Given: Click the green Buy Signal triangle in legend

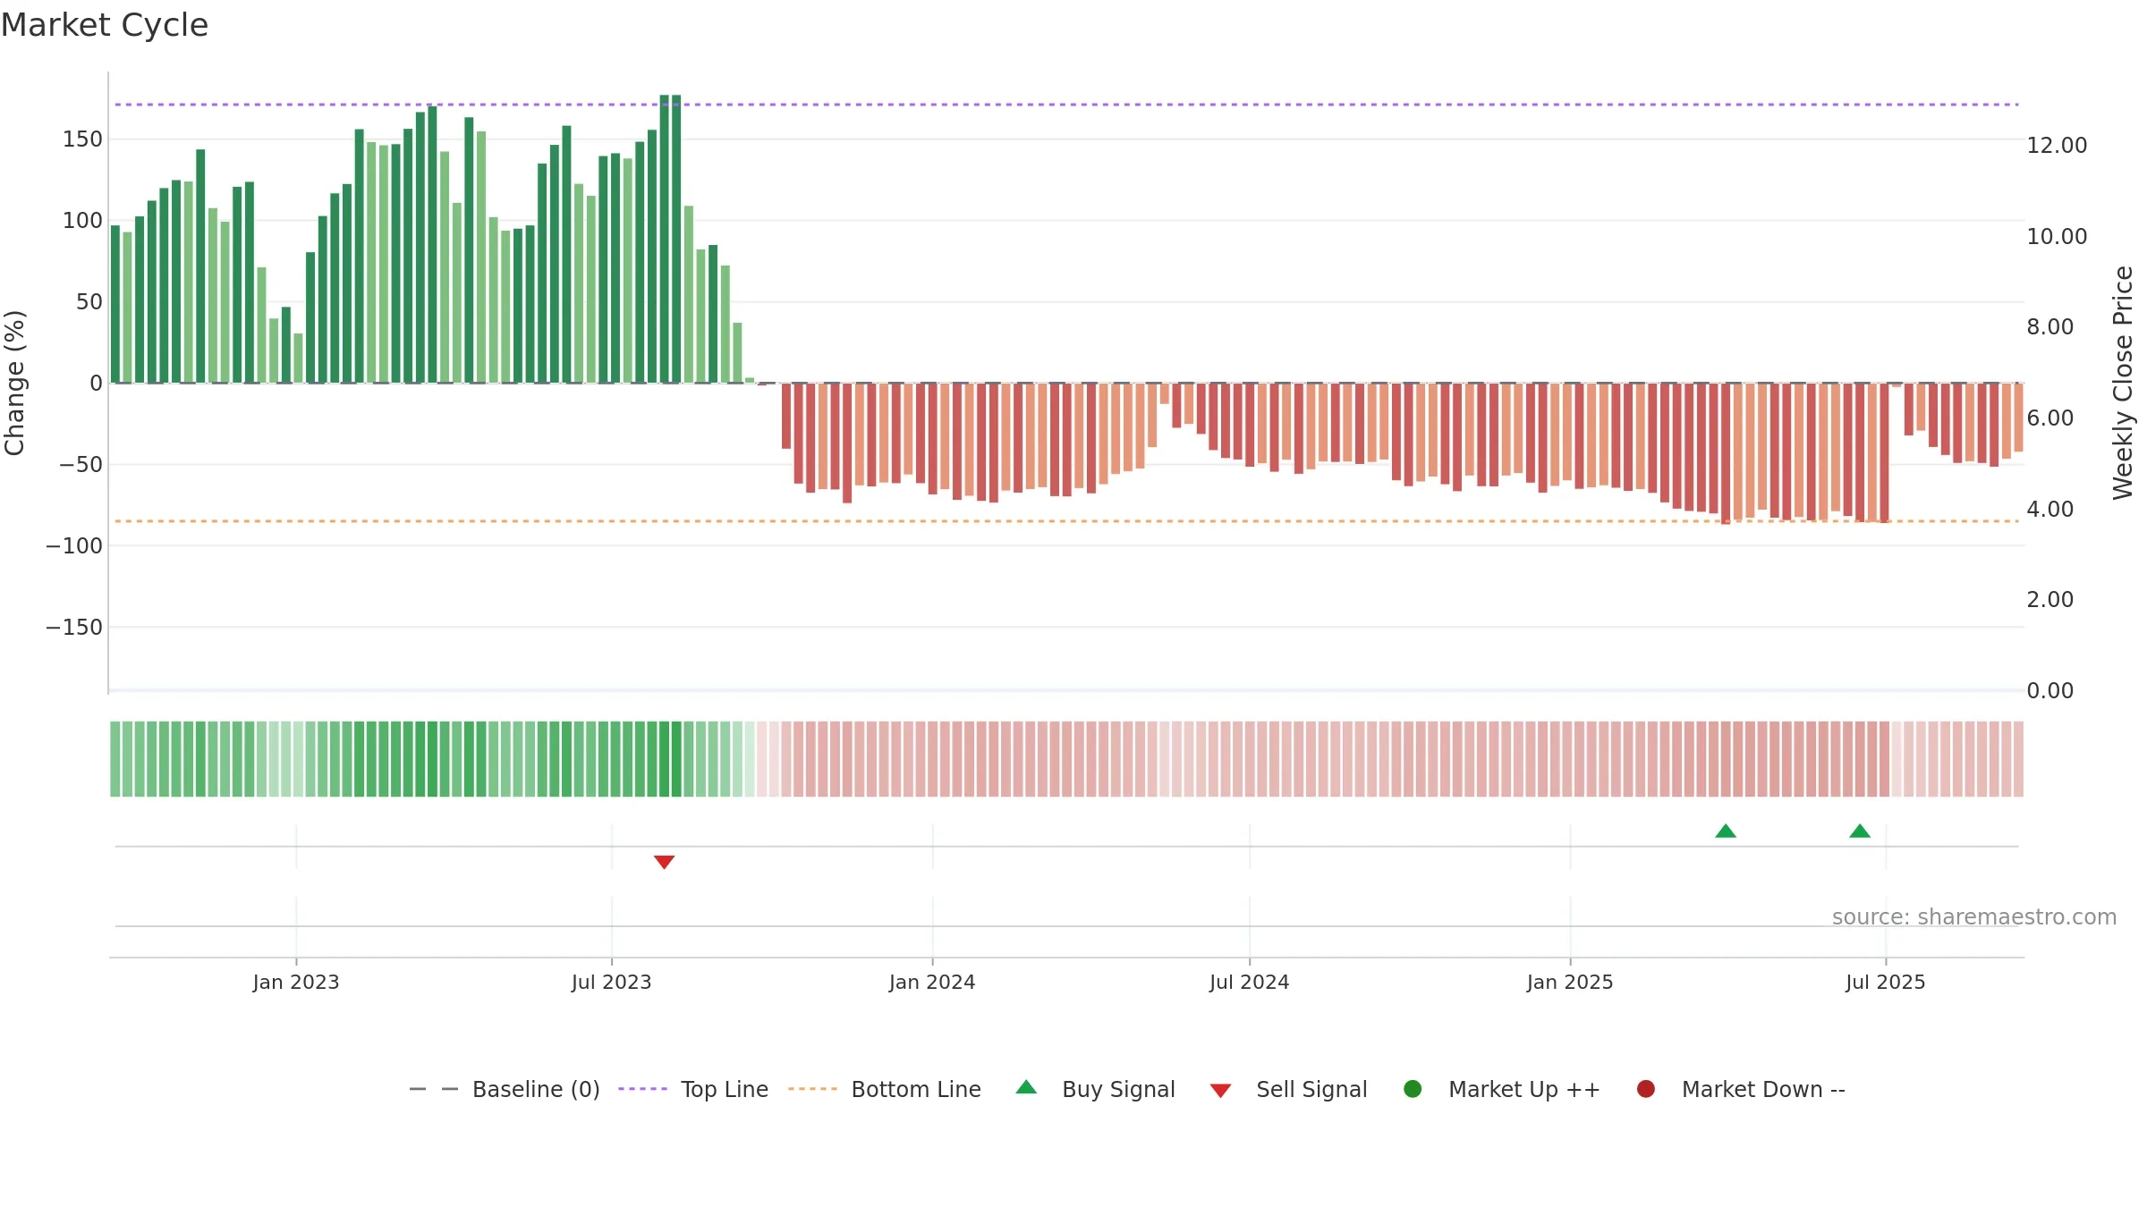Looking at the screenshot, I should tap(1026, 1087).
